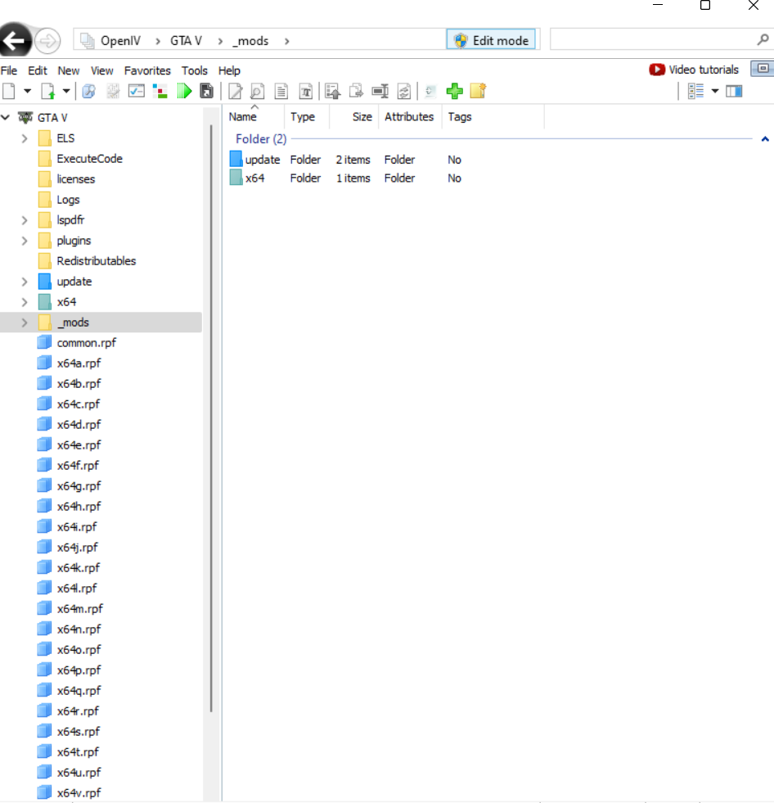Click the checklist window toolbar icon
This screenshot has height=803, width=774.
click(x=136, y=91)
